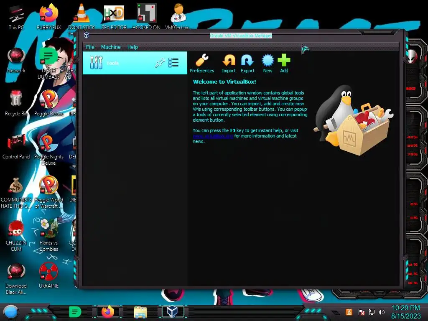Click the pin icon in Tools row

click(x=160, y=63)
